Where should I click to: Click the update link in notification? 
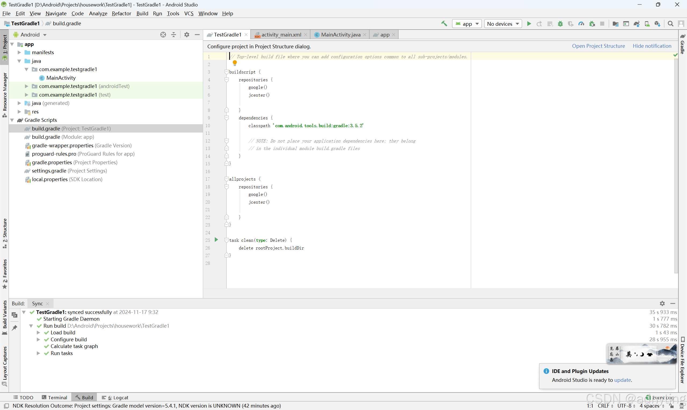[622, 380]
